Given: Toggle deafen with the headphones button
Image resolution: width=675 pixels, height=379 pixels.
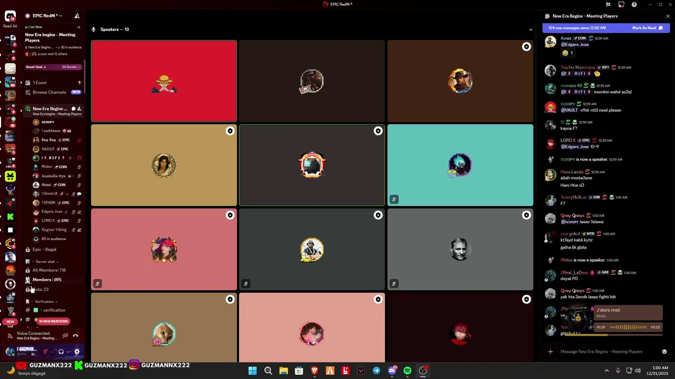Looking at the screenshot, I should (61, 352).
